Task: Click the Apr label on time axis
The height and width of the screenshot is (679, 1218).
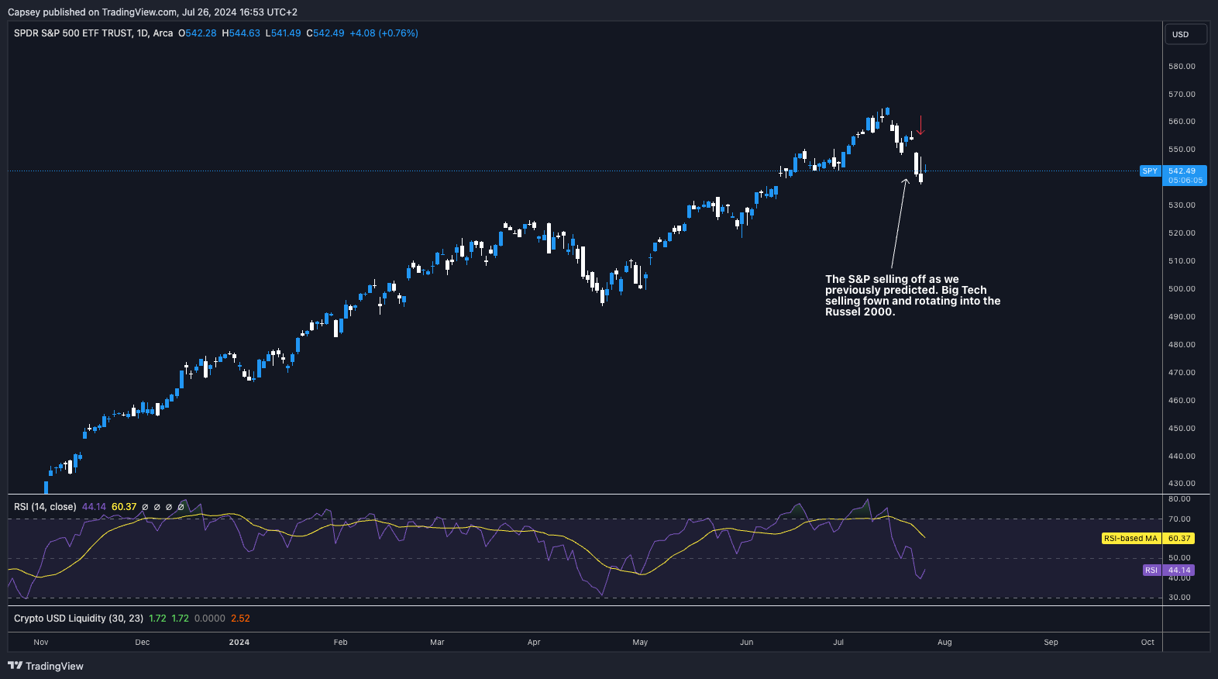Action: pos(534,642)
